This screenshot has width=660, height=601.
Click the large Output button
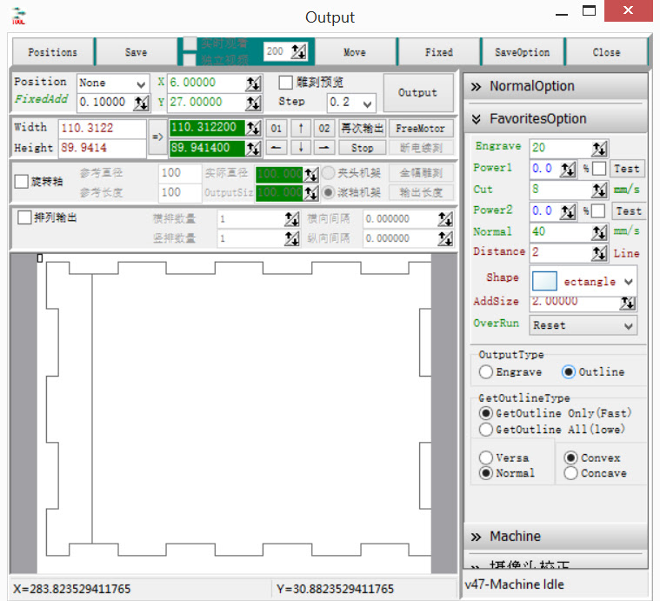coord(418,92)
